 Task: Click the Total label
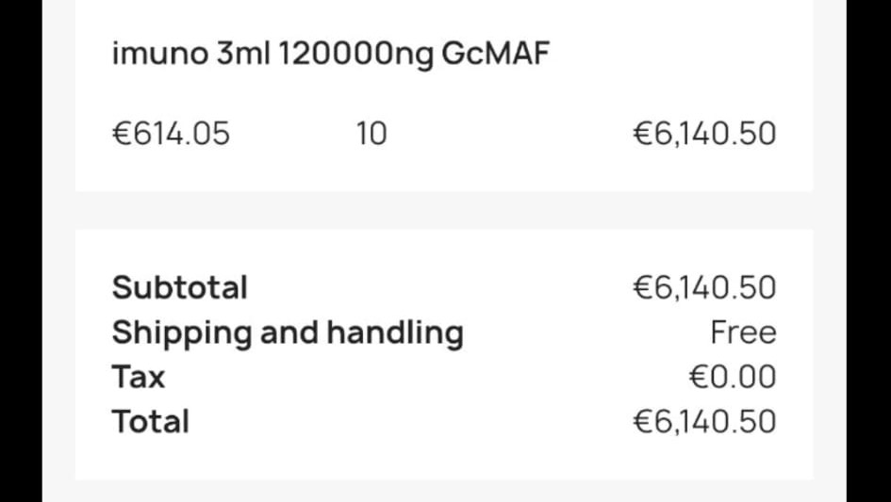[x=150, y=421]
